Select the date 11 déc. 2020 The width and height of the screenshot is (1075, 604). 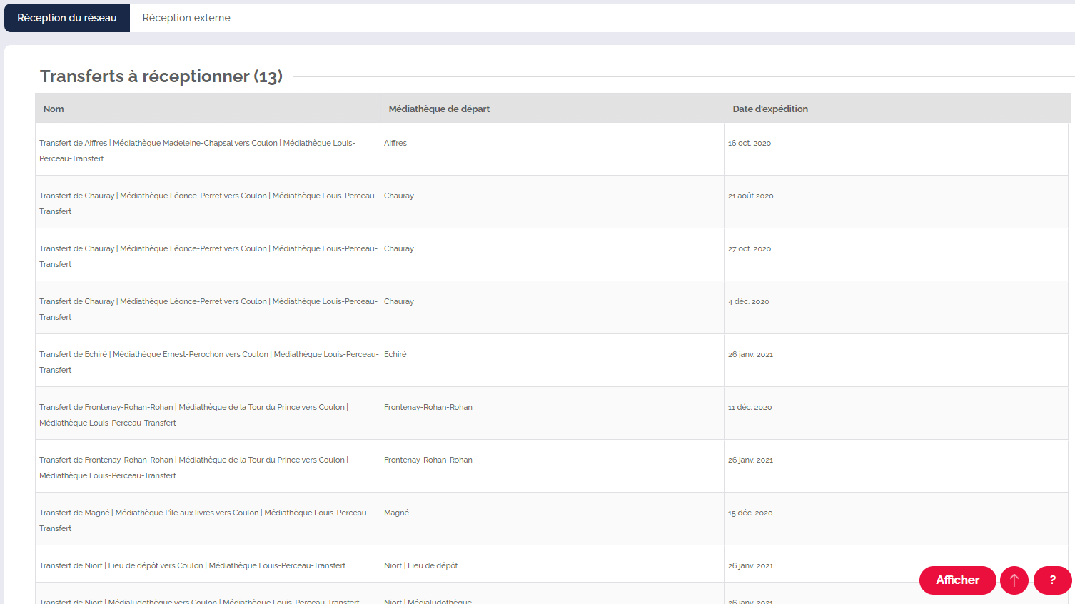[750, 407]
